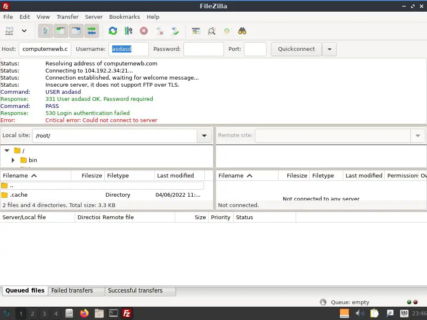Open the Bookmarks menu
Image resolution: width=427 pixels, height=320 pixels.
tap(124, 17)
